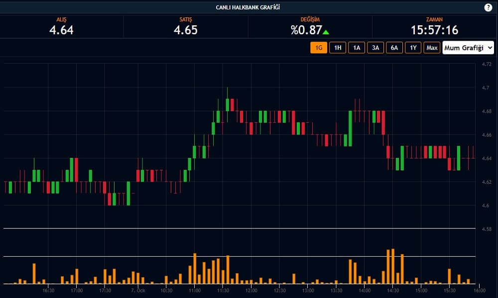Click the 17:30 time axis label
This screenshot has height=298, width=498.
pyautogui.click(x=105, y=291)
